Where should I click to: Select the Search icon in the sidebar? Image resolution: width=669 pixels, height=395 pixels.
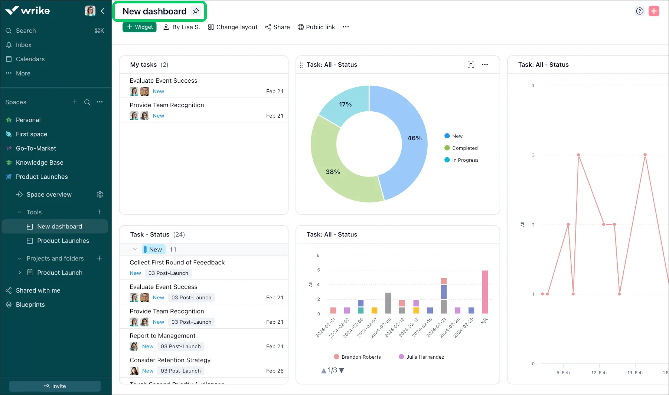9,30
